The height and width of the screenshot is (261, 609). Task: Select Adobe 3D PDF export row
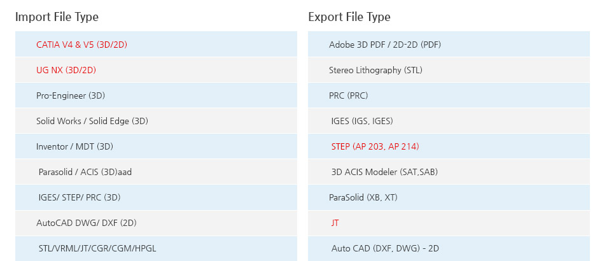tap(384, 45)
